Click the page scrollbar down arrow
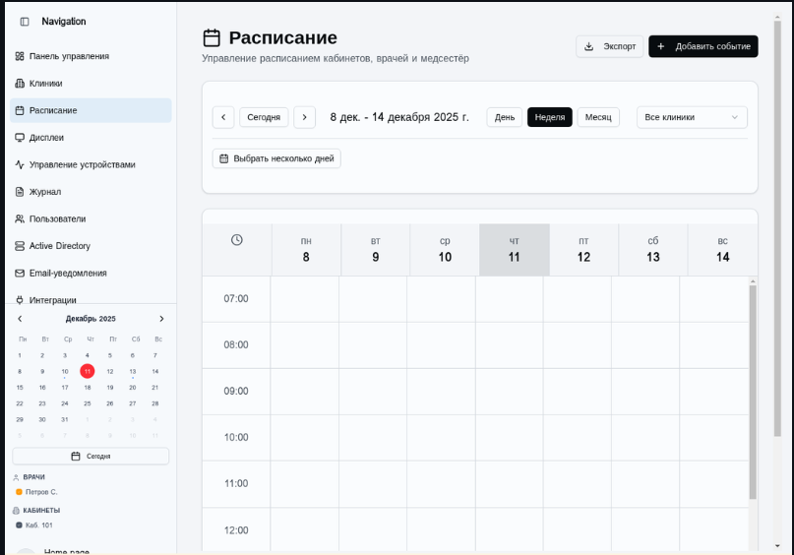 click(778, 546)
